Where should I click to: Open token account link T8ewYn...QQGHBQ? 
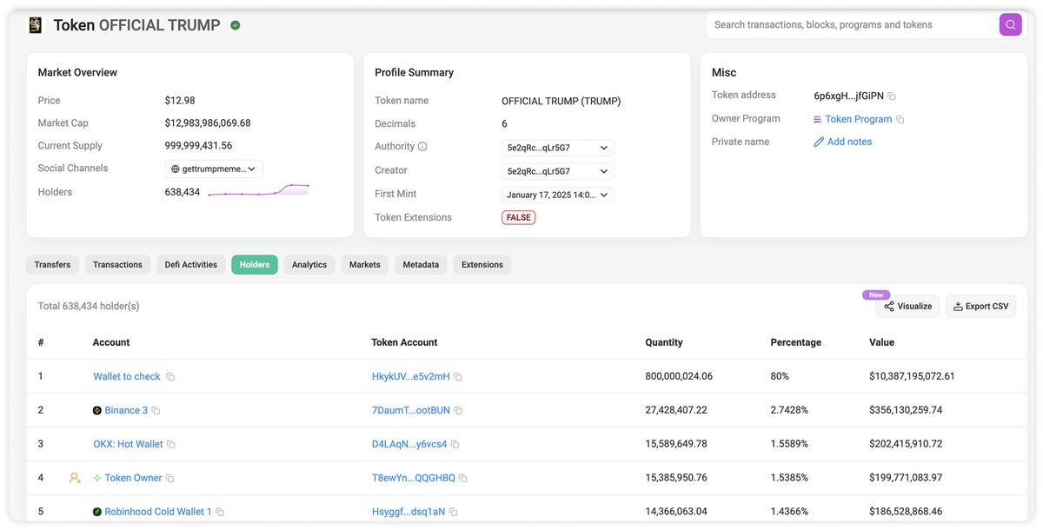tap(413, 478)
